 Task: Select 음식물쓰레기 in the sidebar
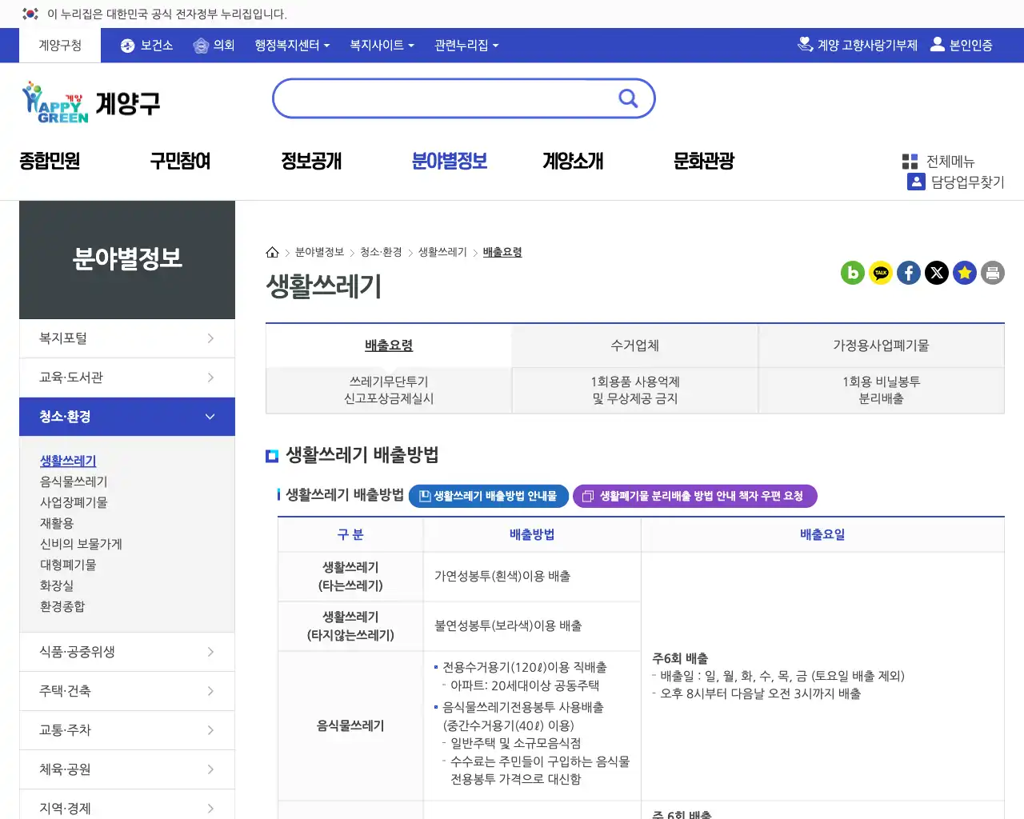click(x=74, y=481)
